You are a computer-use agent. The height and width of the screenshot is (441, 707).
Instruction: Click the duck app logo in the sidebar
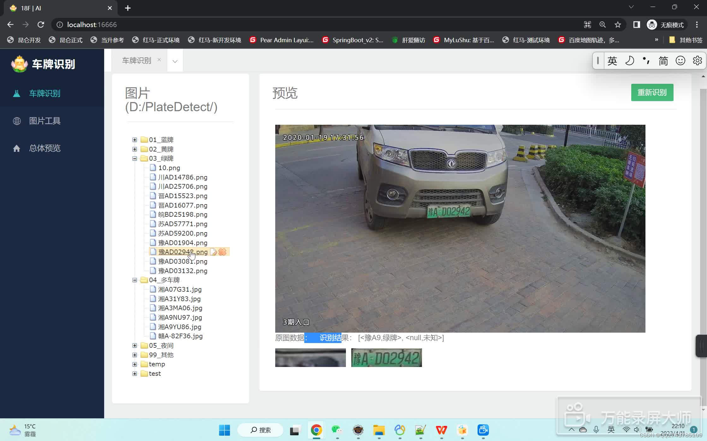19,64
